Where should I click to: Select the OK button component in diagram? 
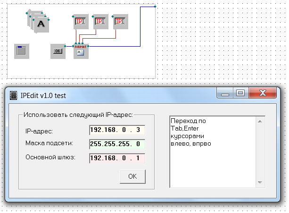[x=58, y=51]
